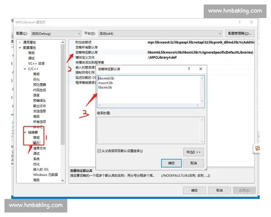
Task: Click the 应用(A) button
Action: click(x=244, y=190)
